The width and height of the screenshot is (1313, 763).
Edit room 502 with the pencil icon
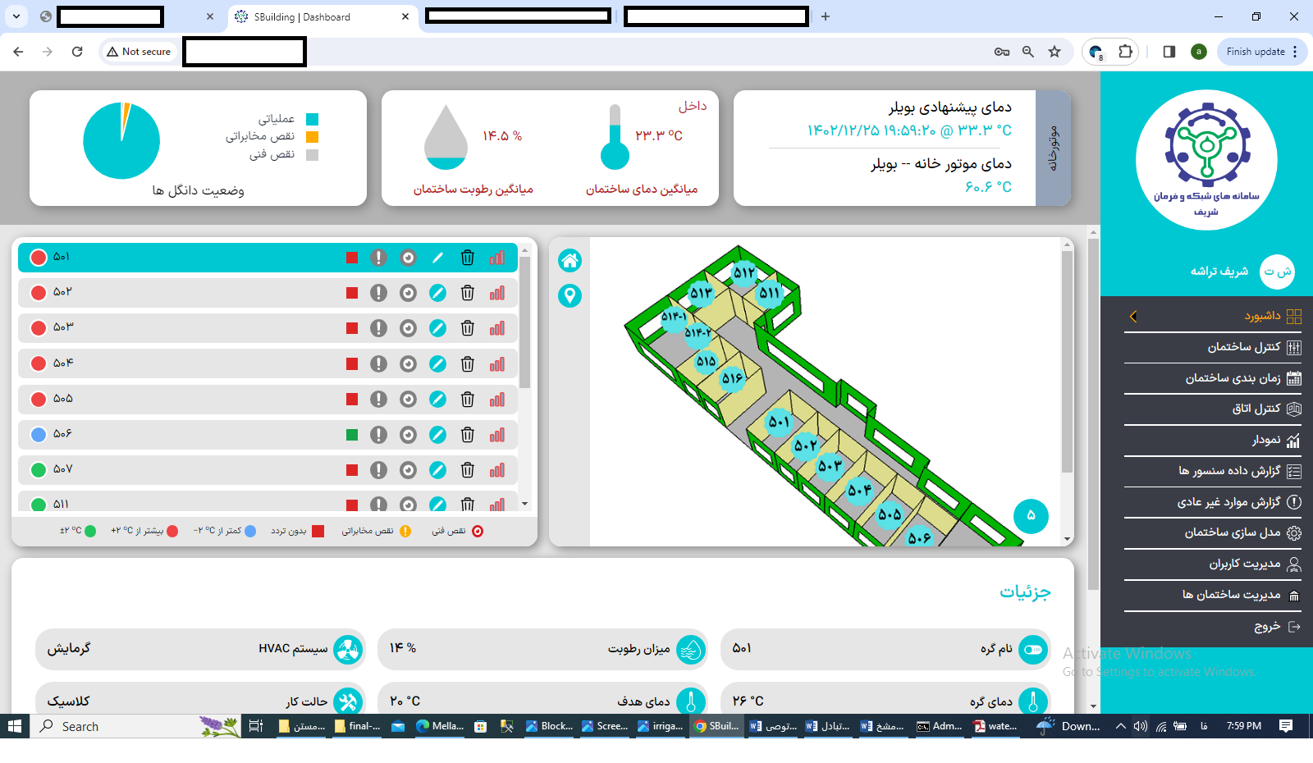click(x=437, y=293)
